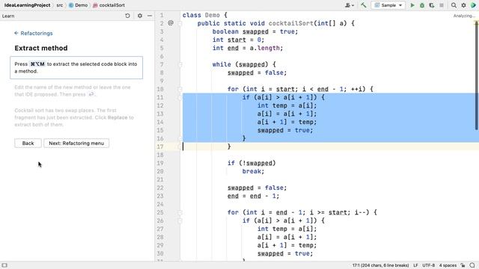Click the @ gutter icon on line 2
The height and width of the screenshot is (269, 479).
pos(171,23)
